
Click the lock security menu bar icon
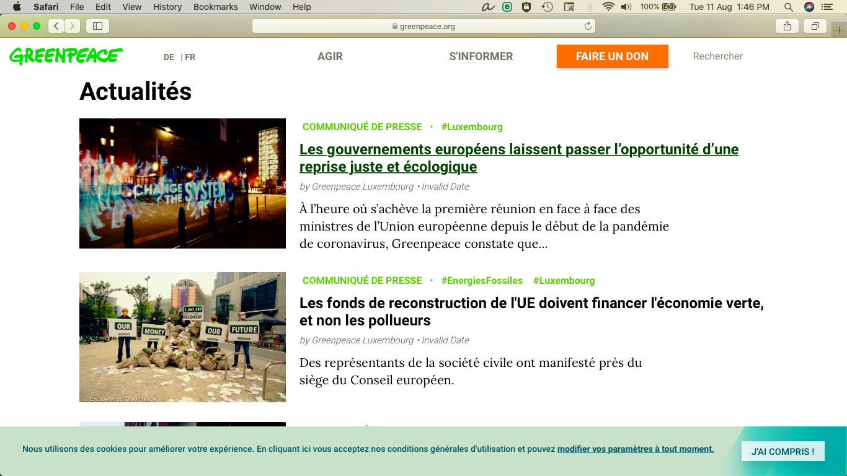[x=526, y=7]
